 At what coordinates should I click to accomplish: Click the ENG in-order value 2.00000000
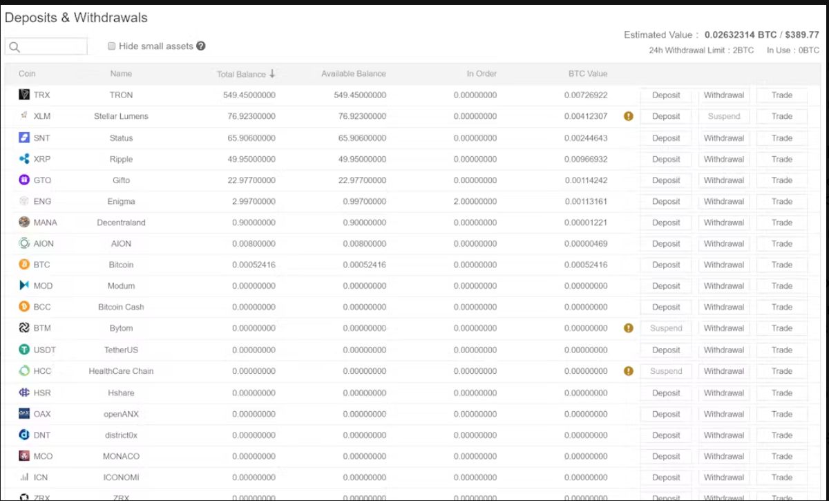click(475, 201)
